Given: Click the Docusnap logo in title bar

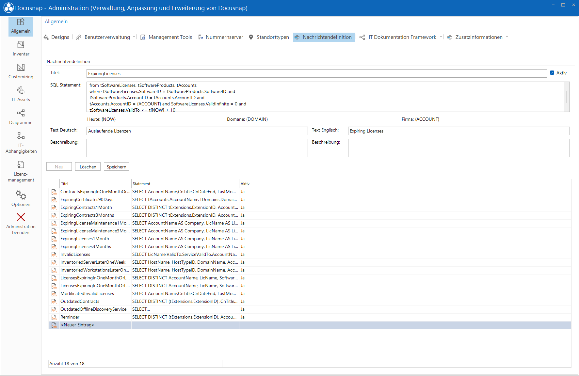Looking at the screenshot, I should 8,8.
